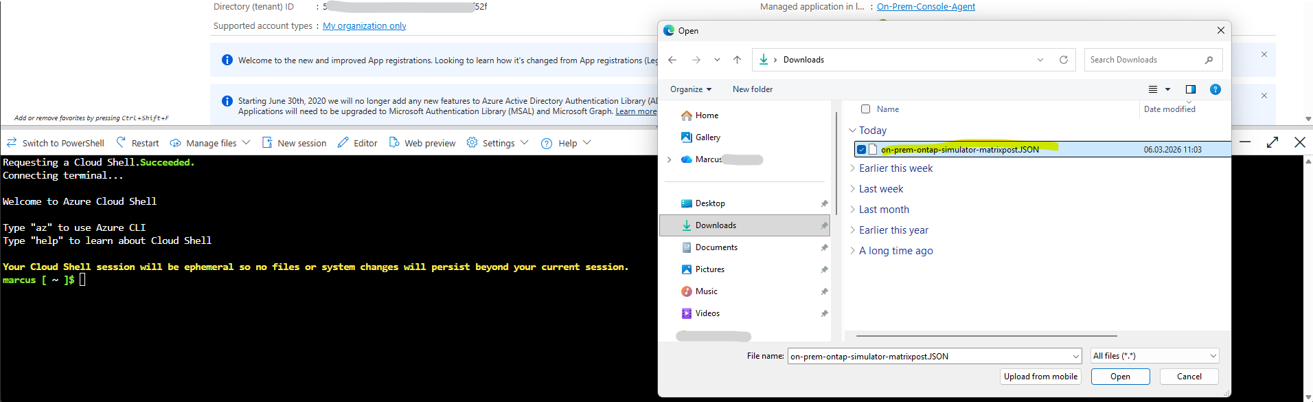Open the On-Prem-Console-Agent link

coord(926,7)
